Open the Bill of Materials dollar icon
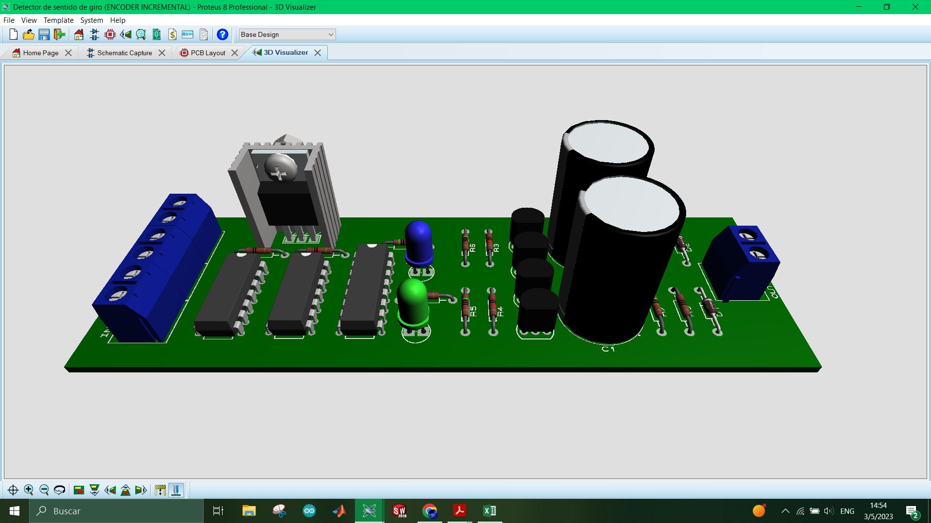This screenshot has height=523, width=931. 172,34
